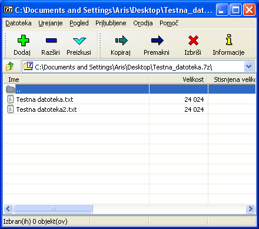This screenshot has height=229, width=259.
Task: Click the Izbriši red X icon
Action: (x=193, y=40)
